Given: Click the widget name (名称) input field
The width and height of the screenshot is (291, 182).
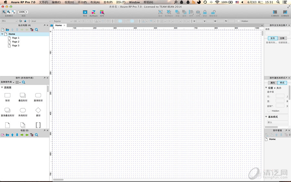Looking at the screenshot, I should point(277,33).
